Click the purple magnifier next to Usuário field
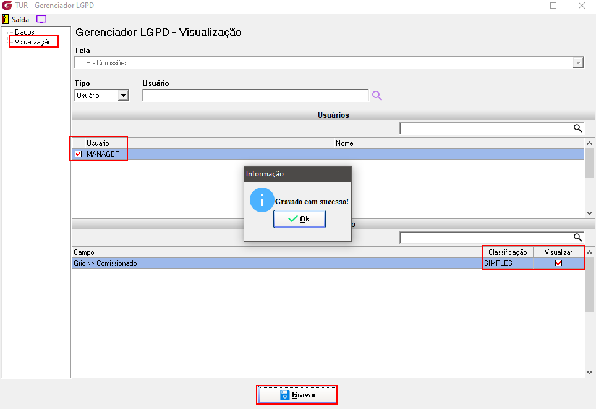 [377, 96]
